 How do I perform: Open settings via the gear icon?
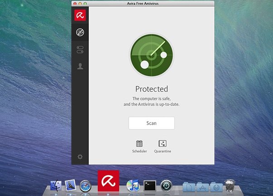pyautogui.click(x=80, y=157)
